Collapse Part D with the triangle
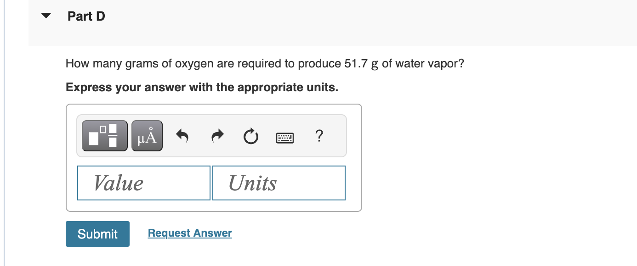The image size is (637, 266). point(45,16)
